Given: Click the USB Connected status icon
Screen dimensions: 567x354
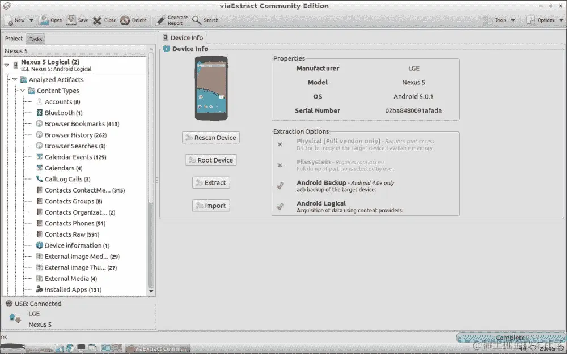Looking at the screenshot, I should pyautogui.click(x=9, y=304).
